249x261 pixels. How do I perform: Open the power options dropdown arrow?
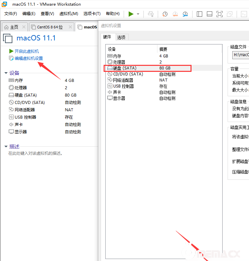(x=138, y=14)
